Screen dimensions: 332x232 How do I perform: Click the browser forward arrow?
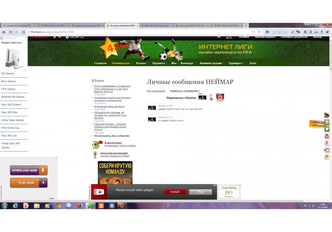pos(17,32)
